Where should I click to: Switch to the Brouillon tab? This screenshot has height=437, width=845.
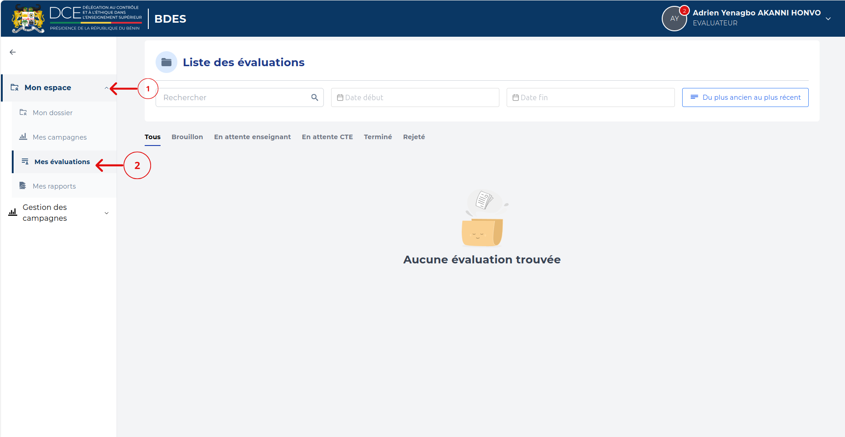click(x=187, y=137)
